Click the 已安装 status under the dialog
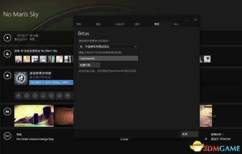The height and width of the screenshot is (154, 242). tap(124, 139)
